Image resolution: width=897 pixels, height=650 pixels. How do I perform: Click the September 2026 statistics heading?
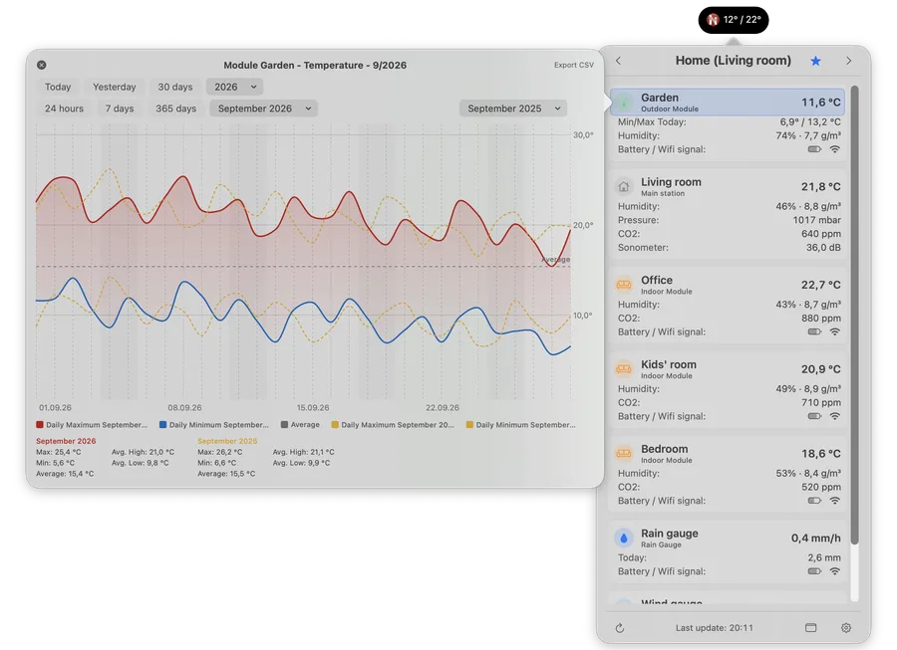[x=66, y=442]
